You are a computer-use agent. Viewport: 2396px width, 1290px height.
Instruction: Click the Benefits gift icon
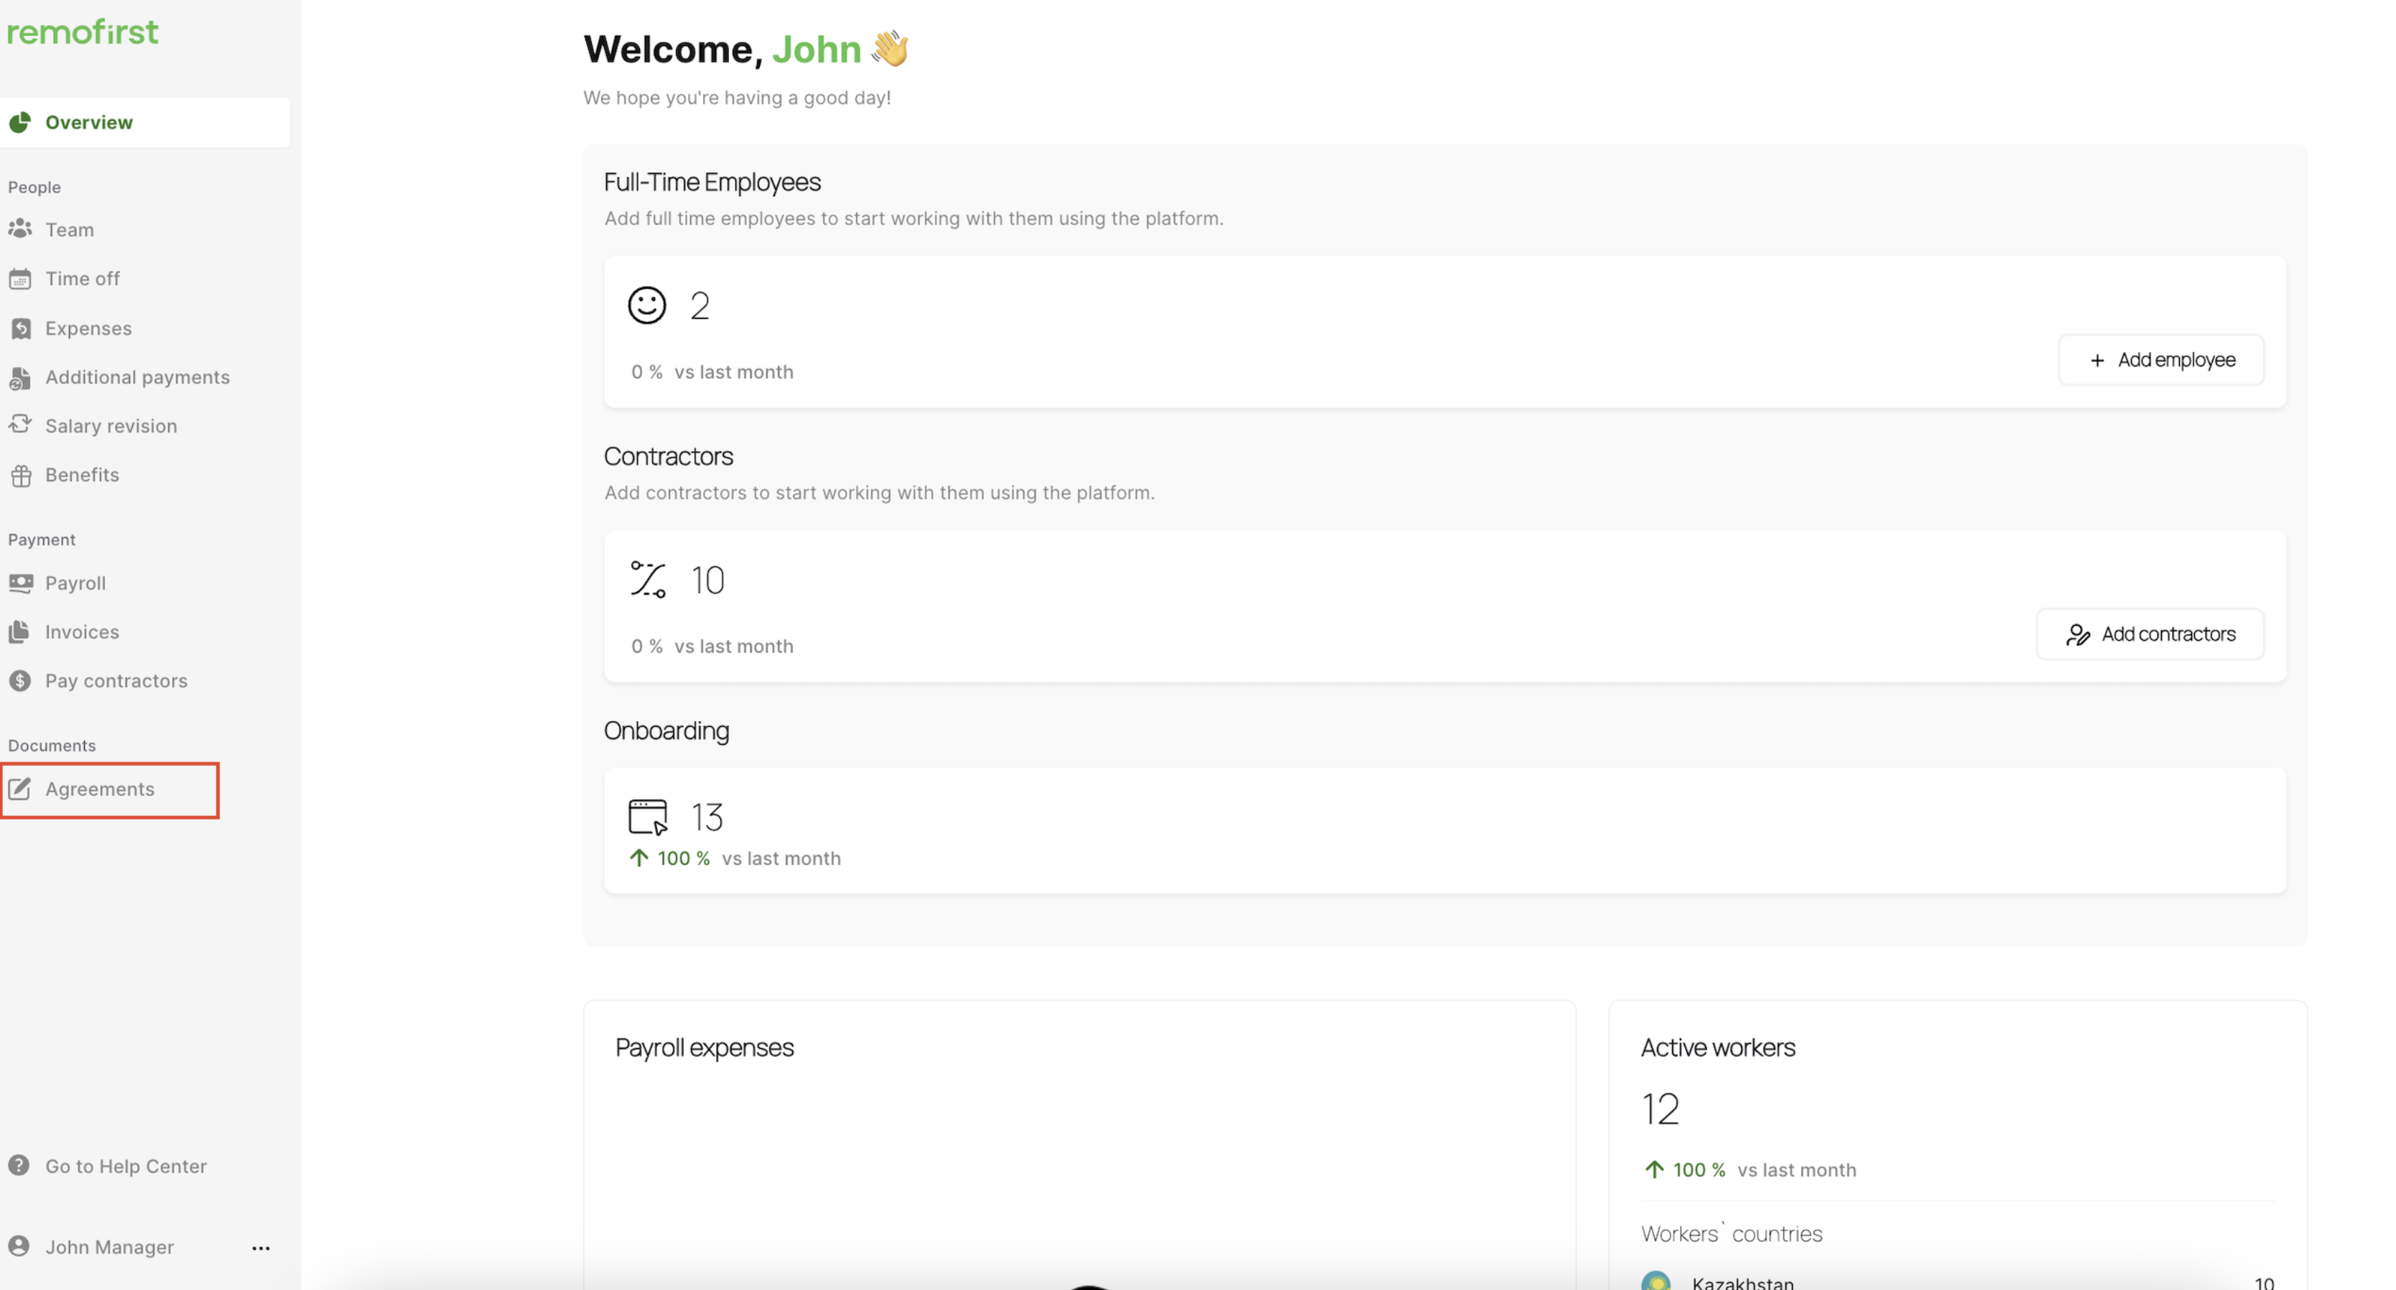(20, 475)
